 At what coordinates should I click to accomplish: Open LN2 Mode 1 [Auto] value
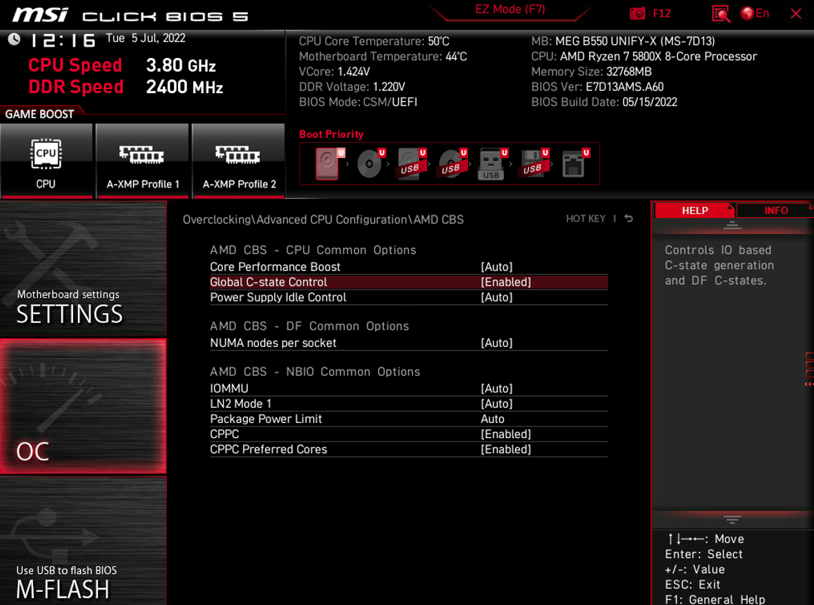point(497,404)
